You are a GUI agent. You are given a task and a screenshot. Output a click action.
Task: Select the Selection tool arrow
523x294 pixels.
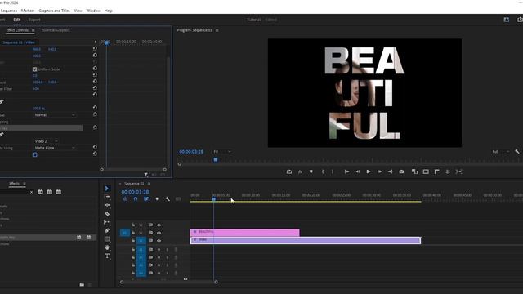click(x=107, y=189)
